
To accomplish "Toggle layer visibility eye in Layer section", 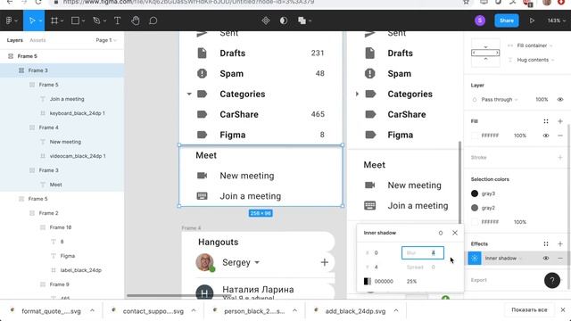I will click(560, 99).
